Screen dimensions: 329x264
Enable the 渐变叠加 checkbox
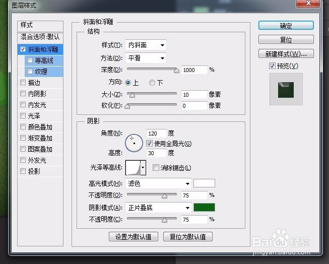click(x=23, y=138)
